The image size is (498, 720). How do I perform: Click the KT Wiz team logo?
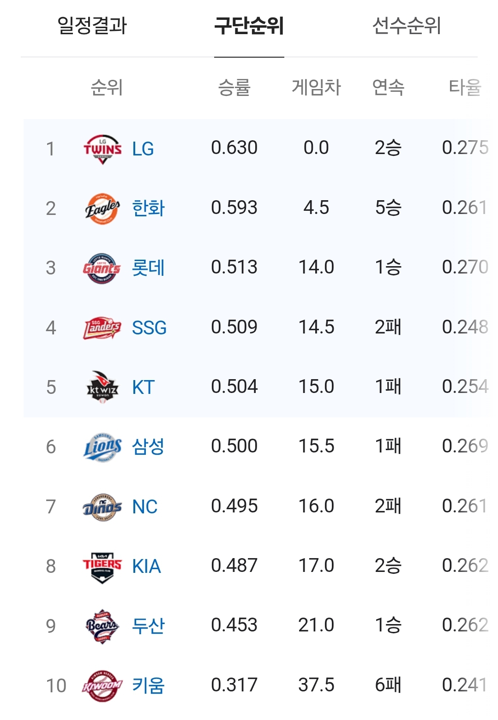(x=102, y=387)
